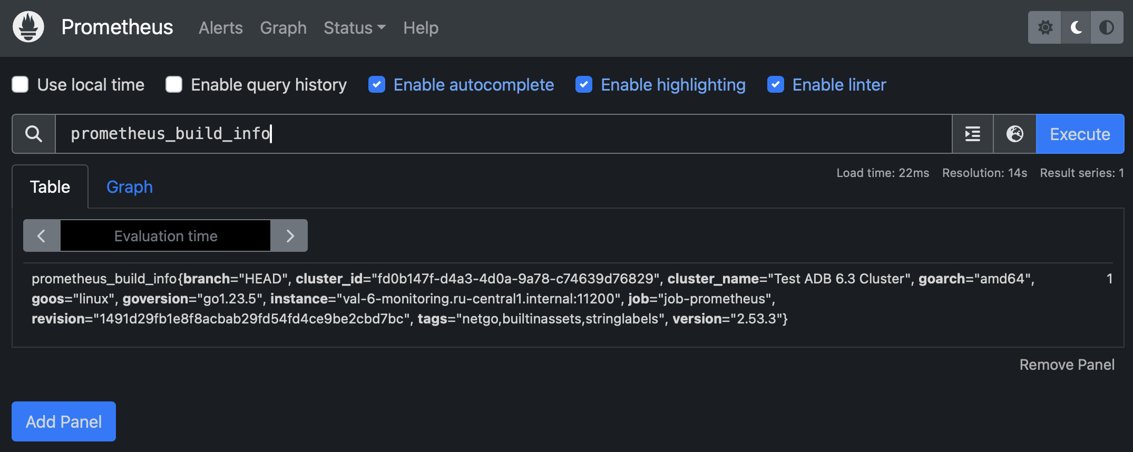Click the result value 1
1133x452 pixels.
pyautogui.click(x=1109, y=279)
